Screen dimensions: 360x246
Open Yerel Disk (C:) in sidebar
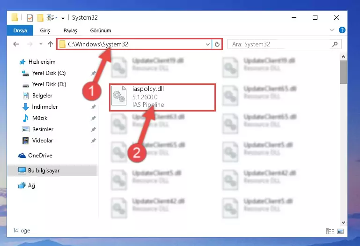click(x=49, y=73)
